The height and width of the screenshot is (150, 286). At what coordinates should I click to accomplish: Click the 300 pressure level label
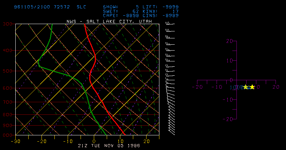click(7, 24)
